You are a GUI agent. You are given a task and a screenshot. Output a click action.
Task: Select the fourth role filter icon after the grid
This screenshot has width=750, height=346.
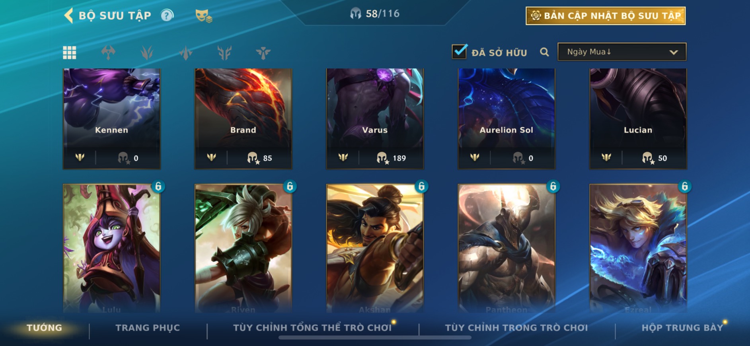point(224,52)
